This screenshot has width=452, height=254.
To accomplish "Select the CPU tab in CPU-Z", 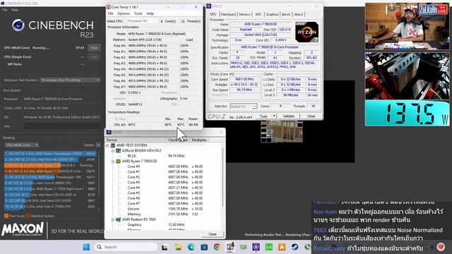I will 213,14.
